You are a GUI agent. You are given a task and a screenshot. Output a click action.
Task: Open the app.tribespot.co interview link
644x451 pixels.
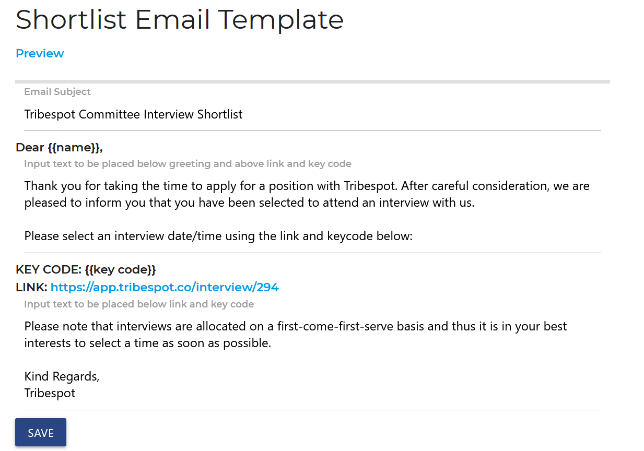click(165, 287)
